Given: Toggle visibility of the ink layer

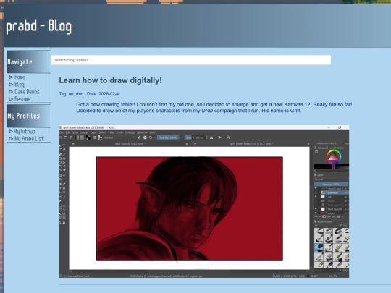Looking at the screenshot, I should 316,197.
